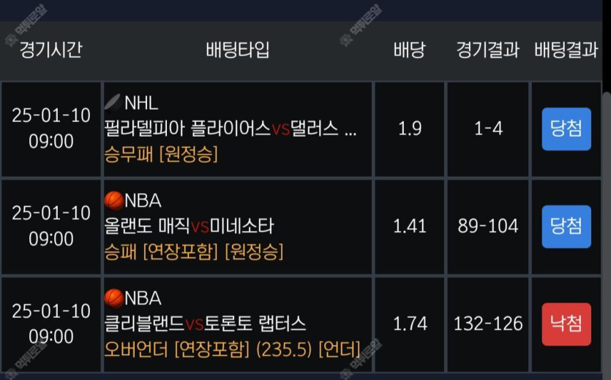Select the 경기결과 column header
The width and height of the screenshot is (611, 380).
point(487,50)
